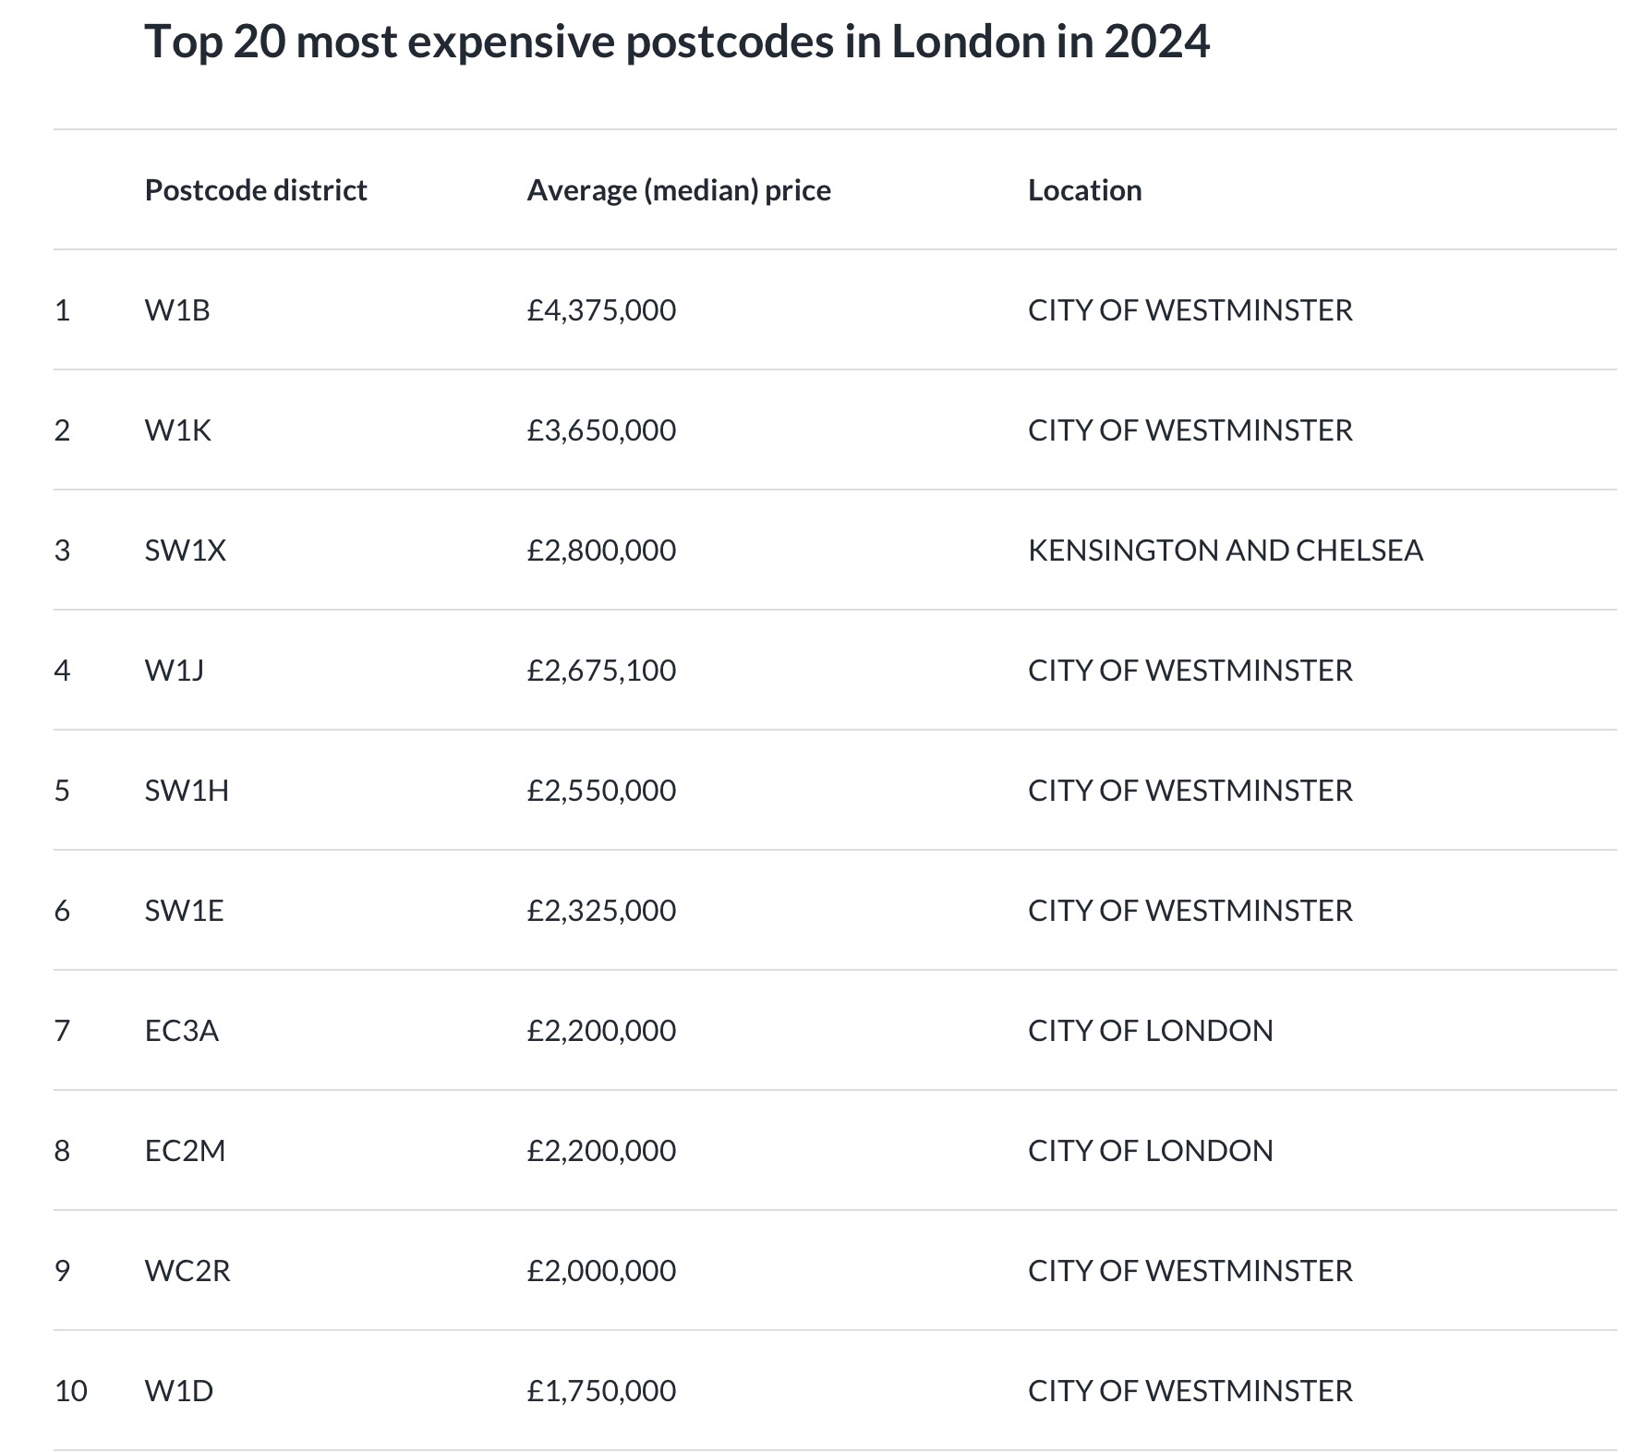1631x1452 pixels.
Task: Select the WC2R postcode cell
Action: coord(187,1271)
